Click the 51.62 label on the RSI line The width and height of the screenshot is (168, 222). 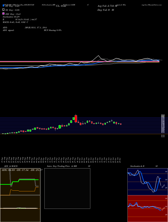point(163,209)
